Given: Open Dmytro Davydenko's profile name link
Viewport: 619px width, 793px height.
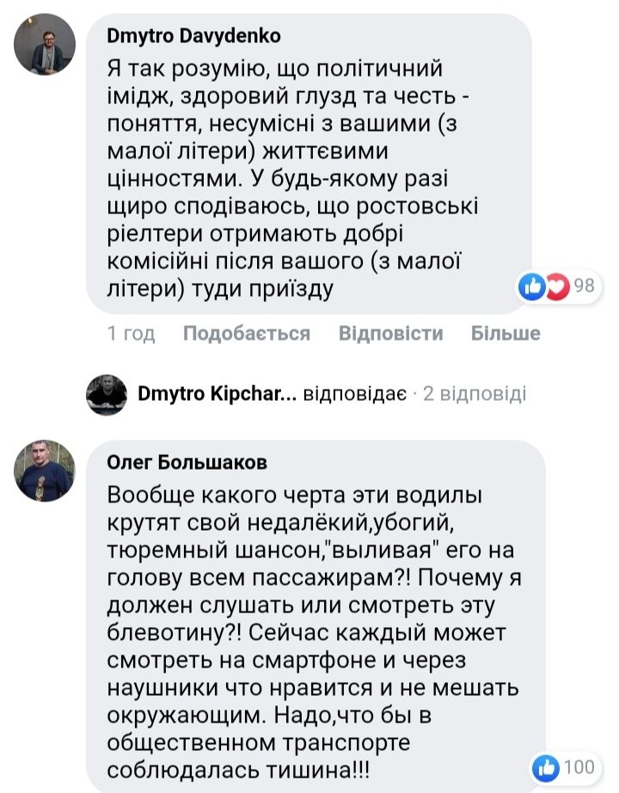Looking at the screenshot, I should (193, 36).
